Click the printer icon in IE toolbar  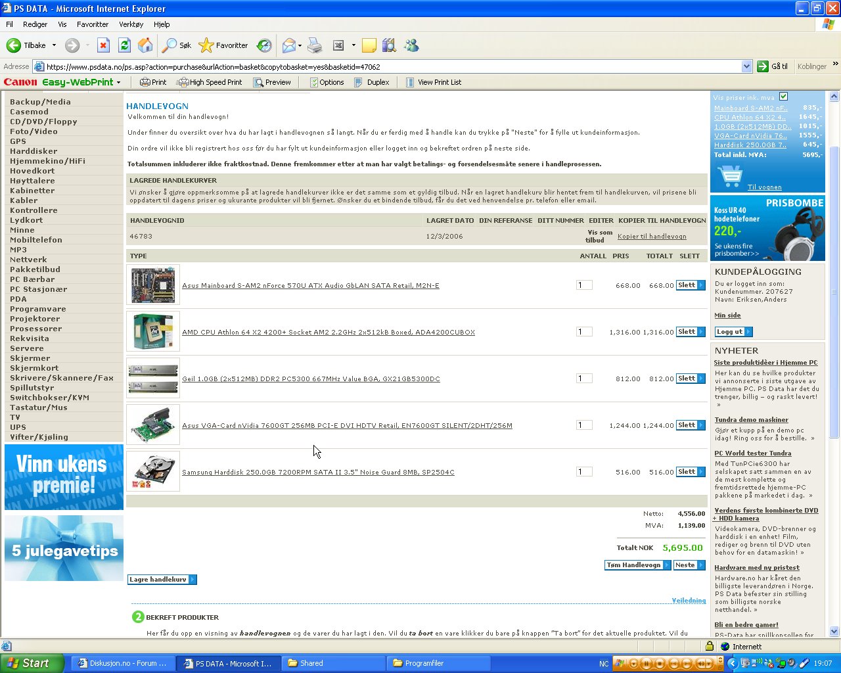click(315, 45)
